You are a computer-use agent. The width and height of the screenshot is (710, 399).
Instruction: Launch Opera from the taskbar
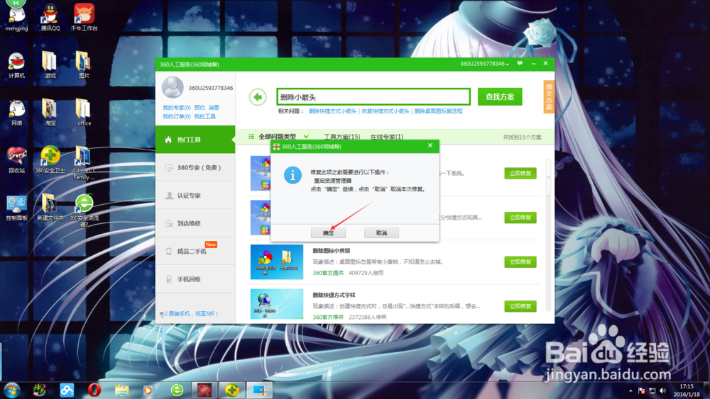click(94, 390)
